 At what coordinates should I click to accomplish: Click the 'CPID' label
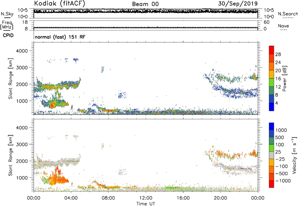(8, 35)
